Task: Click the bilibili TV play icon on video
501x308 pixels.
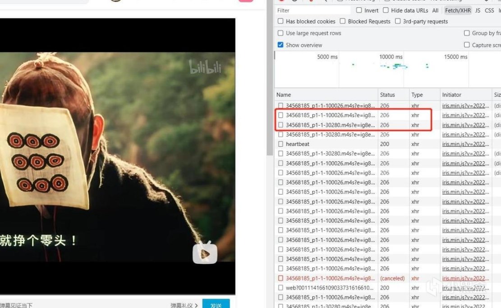Action: pos(205,253)
